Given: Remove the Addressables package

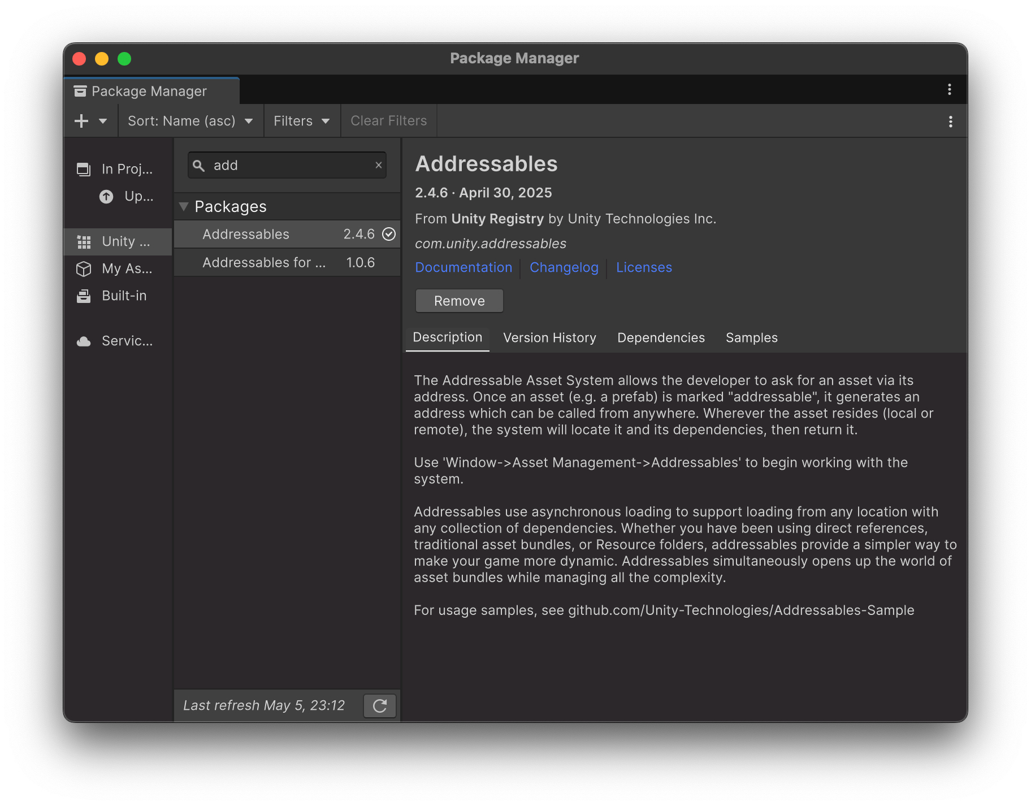Looking at the screenshot, I should click(x=459, y=301).
